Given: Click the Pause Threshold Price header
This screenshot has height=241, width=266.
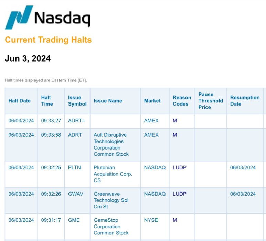Looking at the screenshot, I should tap(211, 101).
